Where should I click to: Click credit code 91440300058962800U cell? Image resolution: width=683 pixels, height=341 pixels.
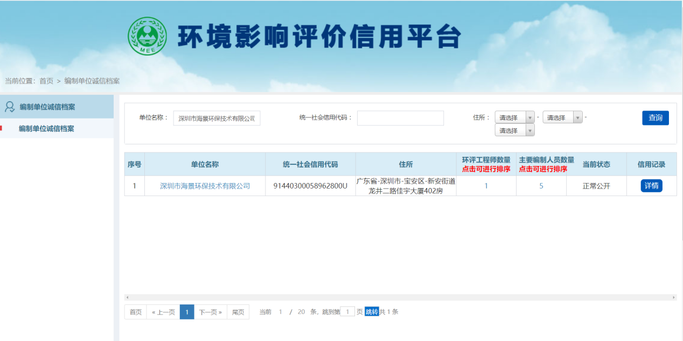click(310, 186)
